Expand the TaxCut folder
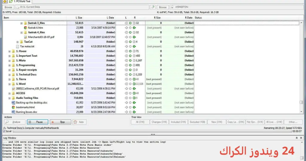This screenshot has height=161, width=306. [18, 42]
